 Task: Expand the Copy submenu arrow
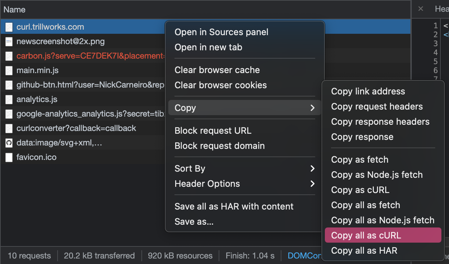point(312,108)
